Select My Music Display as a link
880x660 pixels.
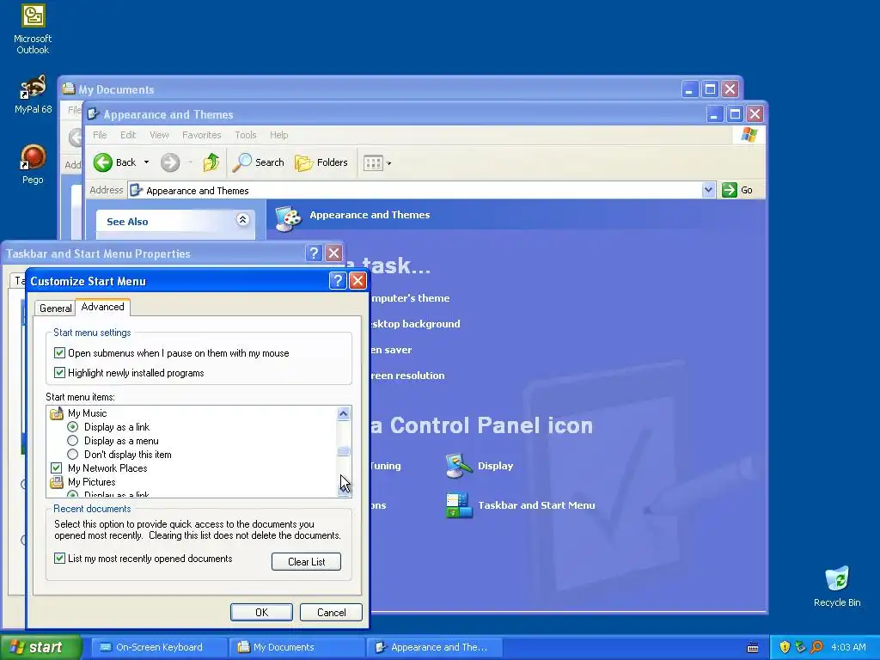[x=72, y=427]
